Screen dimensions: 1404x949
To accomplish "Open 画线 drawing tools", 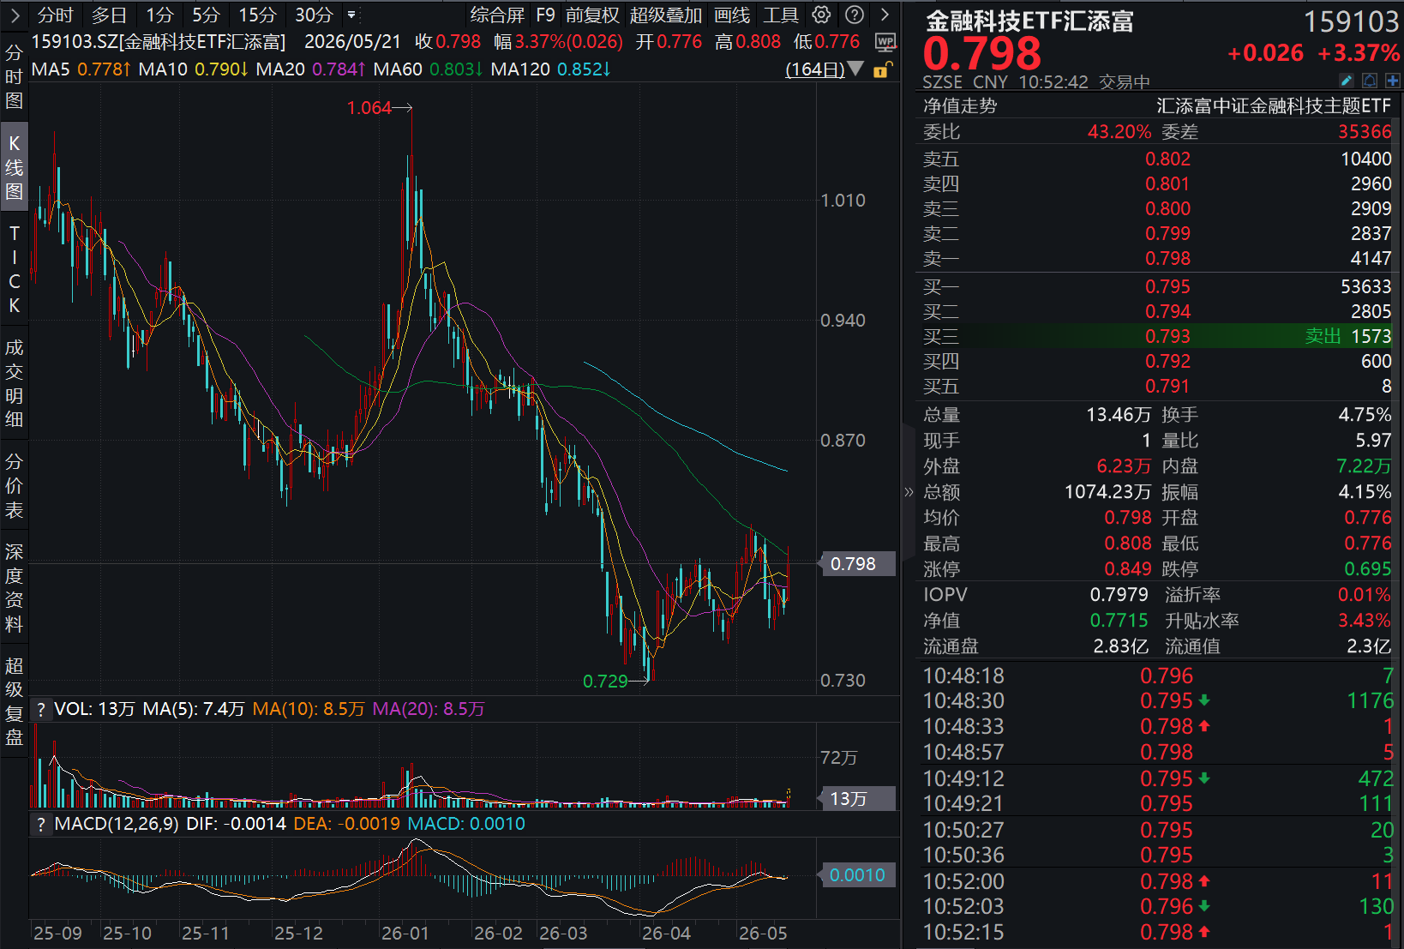I will coord(732,15).
